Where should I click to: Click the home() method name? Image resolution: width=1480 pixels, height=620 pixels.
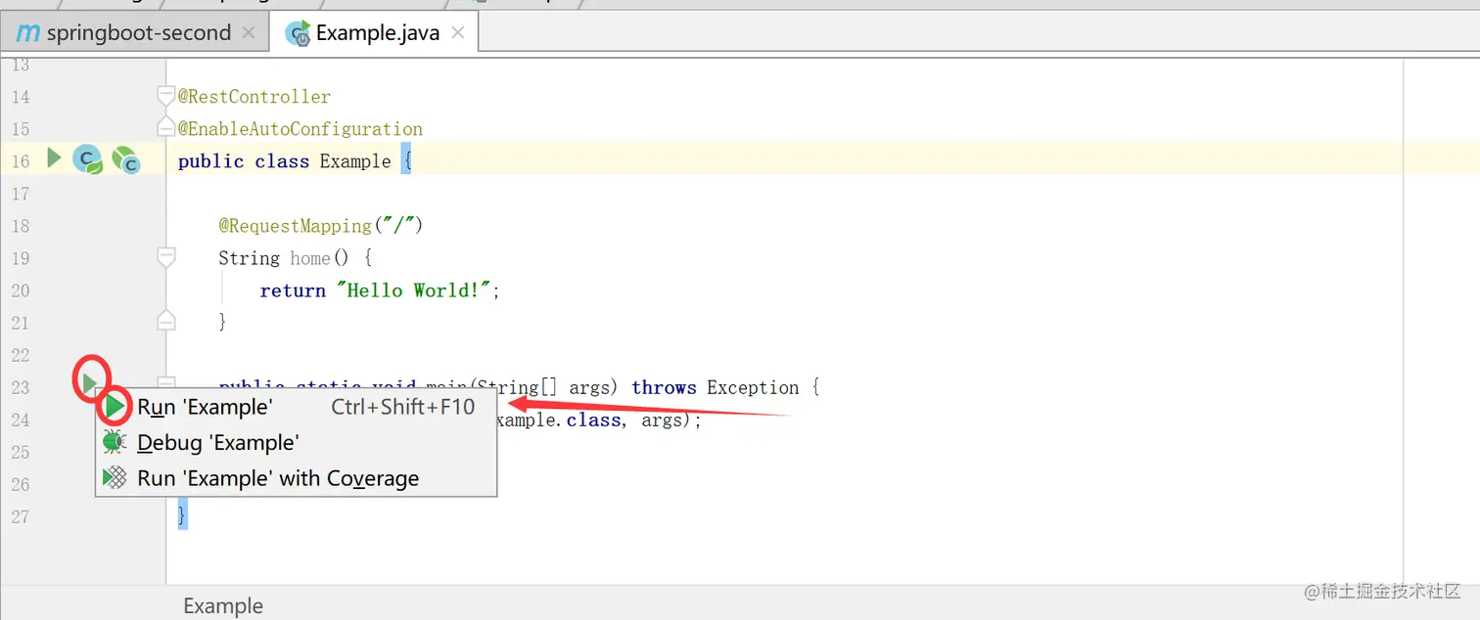click(x=309, y=258)
